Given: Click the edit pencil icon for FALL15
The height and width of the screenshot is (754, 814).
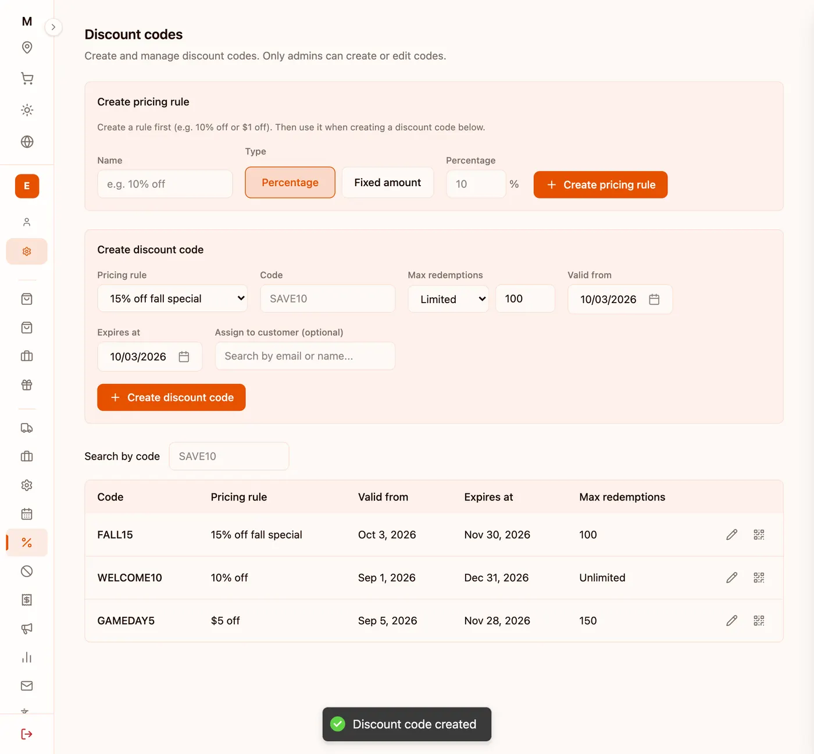Looking at the screenshot, I should (x=731, y=535).
